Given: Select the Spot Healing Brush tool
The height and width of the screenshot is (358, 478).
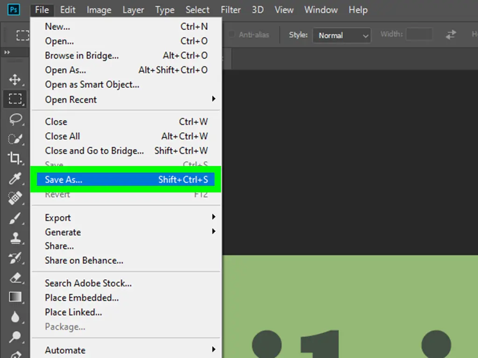Looking at the screenshot, I should click(15, 198).
